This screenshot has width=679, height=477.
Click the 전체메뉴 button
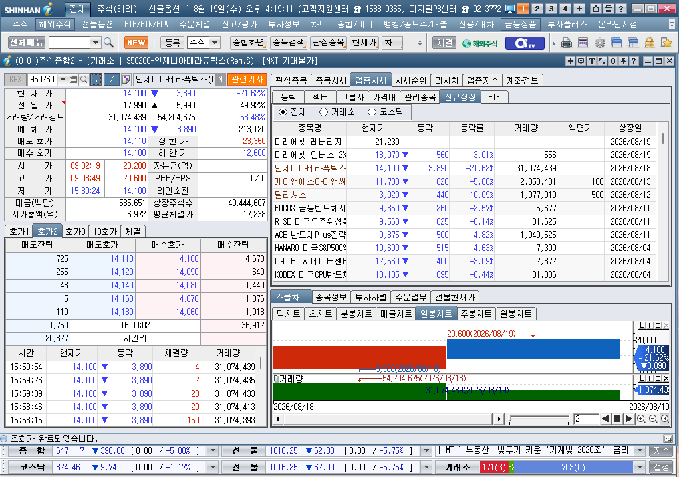27,43
